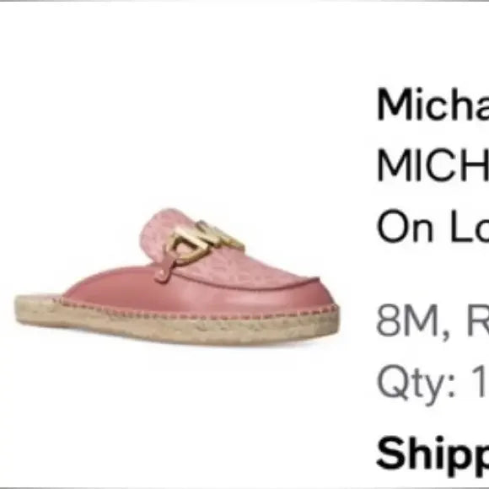Select the gray "8M, R" size details text

(433, 321)
